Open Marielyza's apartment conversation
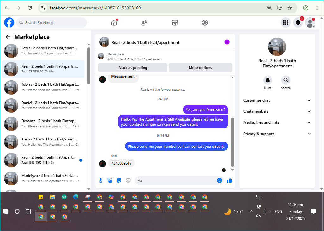Image resolution: width=324 pixels, height=231 pixels. click(x=43, y=178)
